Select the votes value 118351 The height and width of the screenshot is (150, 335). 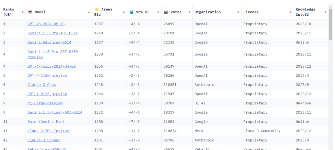(x=170, y=85)
